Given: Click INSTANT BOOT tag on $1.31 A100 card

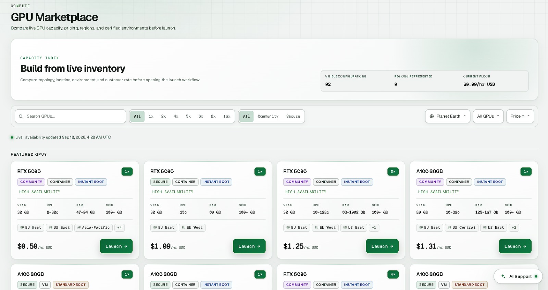Looking at the screenshot, I should coord(490,182).
